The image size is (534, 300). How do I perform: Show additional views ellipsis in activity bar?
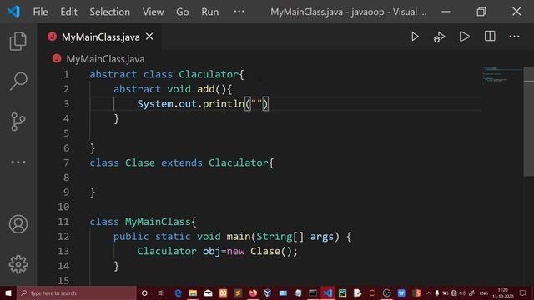tap(18, 162)
